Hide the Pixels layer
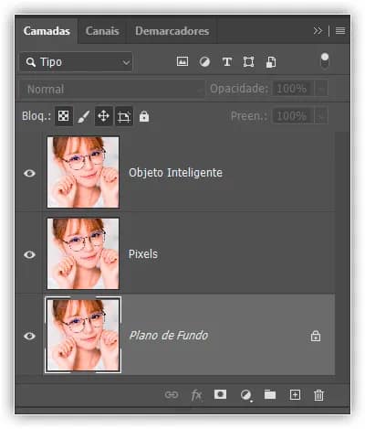Image resolution: width=365 pixels, height=429 pixels. [29, 254]
